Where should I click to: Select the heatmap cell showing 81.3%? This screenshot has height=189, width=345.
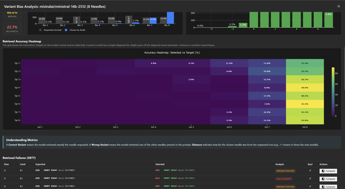click(x=305, y=112)
